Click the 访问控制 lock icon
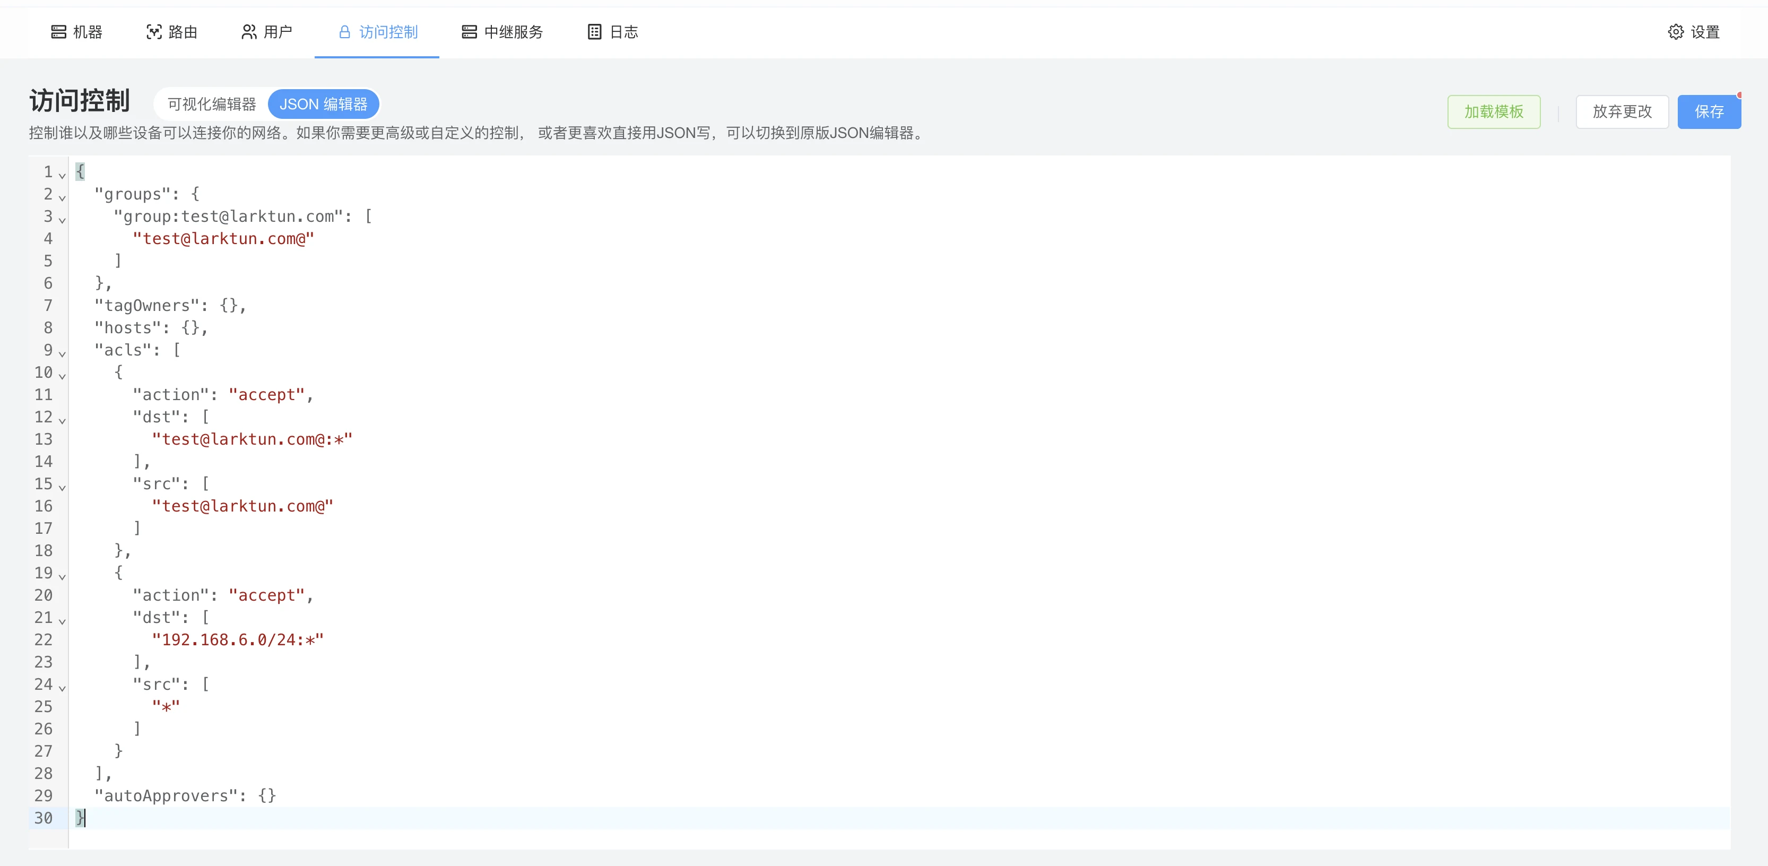The width and height of the screenshot is (1768, 866). [x=344, y=31]
